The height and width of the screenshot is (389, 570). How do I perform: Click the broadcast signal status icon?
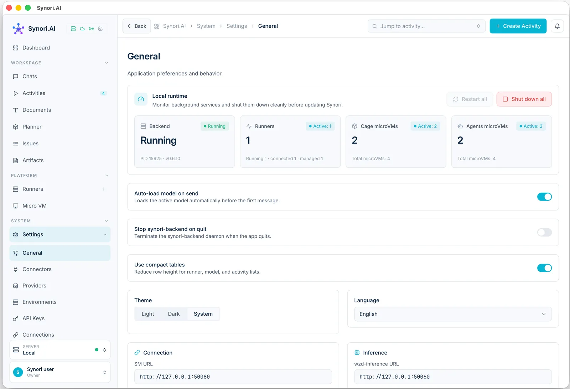point(92,29)
